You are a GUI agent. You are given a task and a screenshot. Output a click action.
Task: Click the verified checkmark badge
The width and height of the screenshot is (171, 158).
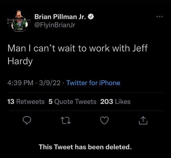pos(92,17)
